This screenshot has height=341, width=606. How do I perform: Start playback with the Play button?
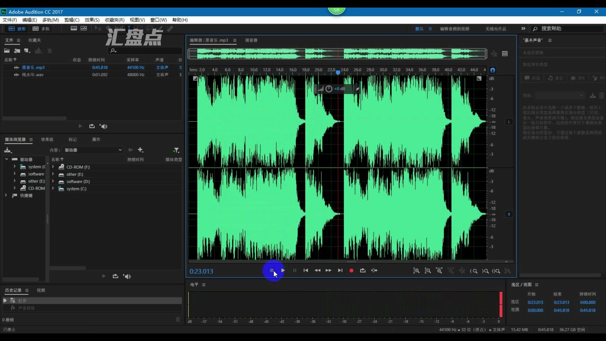coord(283,271)
